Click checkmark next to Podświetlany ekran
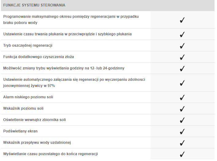 182,132
